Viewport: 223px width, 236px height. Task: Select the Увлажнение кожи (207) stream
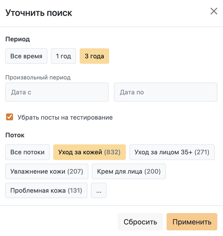[47, 171]
